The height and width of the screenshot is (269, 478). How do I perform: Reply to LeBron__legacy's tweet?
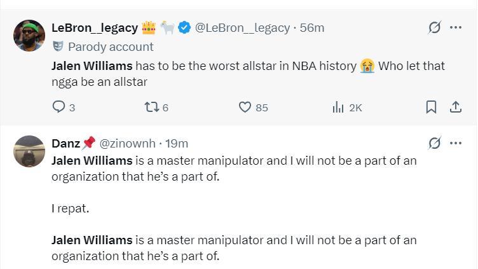pyautogui.click(x=58, y=107)
